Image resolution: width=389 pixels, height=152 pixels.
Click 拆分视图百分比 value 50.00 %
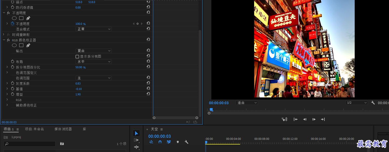click(x=80, y=67)
